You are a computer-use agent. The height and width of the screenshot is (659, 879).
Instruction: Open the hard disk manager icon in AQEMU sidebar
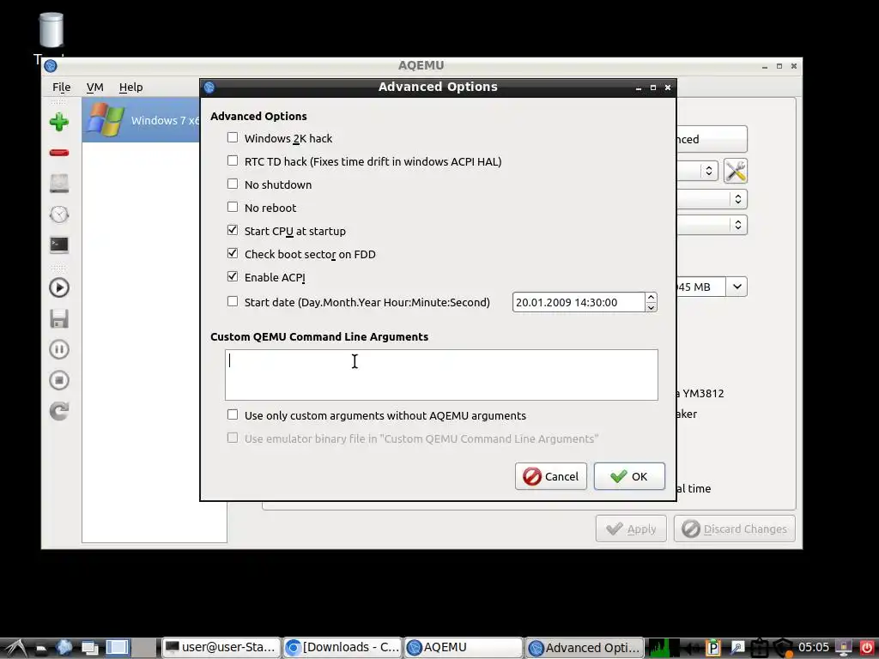point(59,184)
